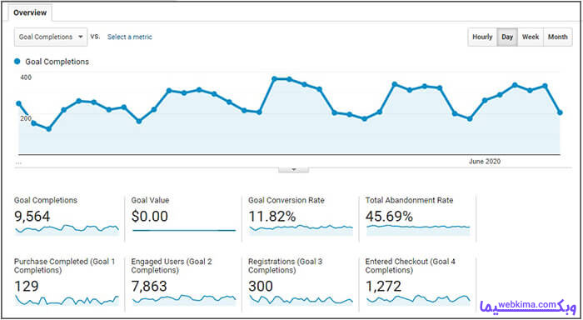Open the Overview tab

tap(30, 12)
